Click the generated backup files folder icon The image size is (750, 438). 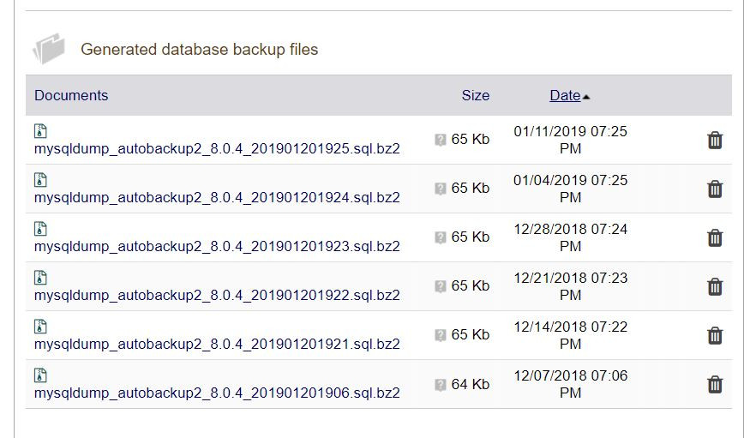[x=49, y=49]
